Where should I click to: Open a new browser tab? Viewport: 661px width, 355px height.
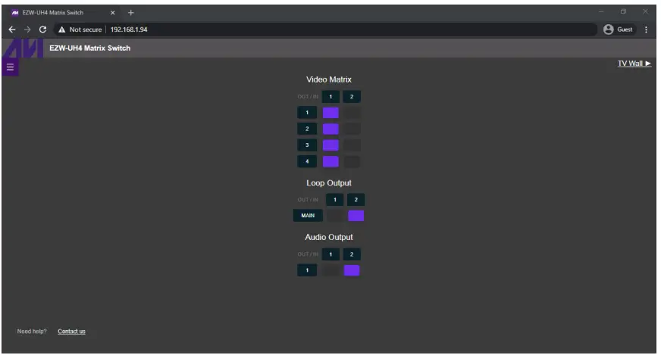point(130,13)
